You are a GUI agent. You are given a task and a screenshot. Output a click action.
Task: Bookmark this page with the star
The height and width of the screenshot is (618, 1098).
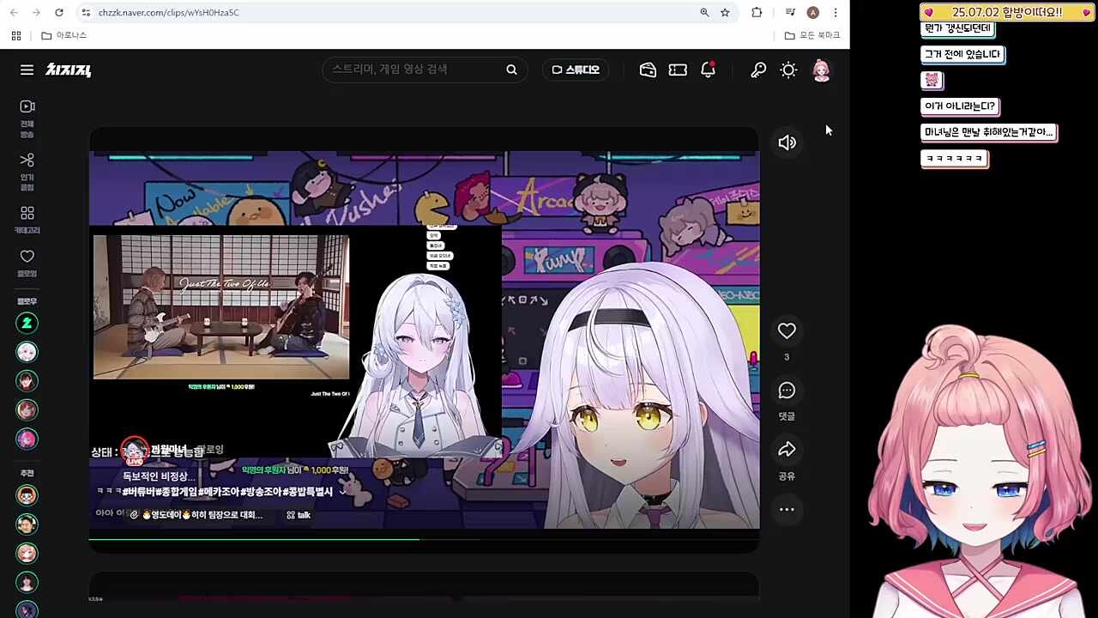point(725,12)
